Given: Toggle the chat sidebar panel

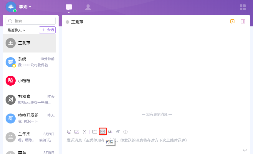Looking at the screenshot, I should click(243, 21).
